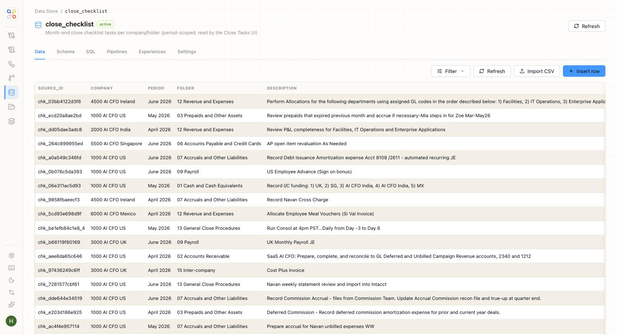Select cell chk_ac4f4e957114
The width and height of the screenshot is (617, 335).
click(59, 326)
